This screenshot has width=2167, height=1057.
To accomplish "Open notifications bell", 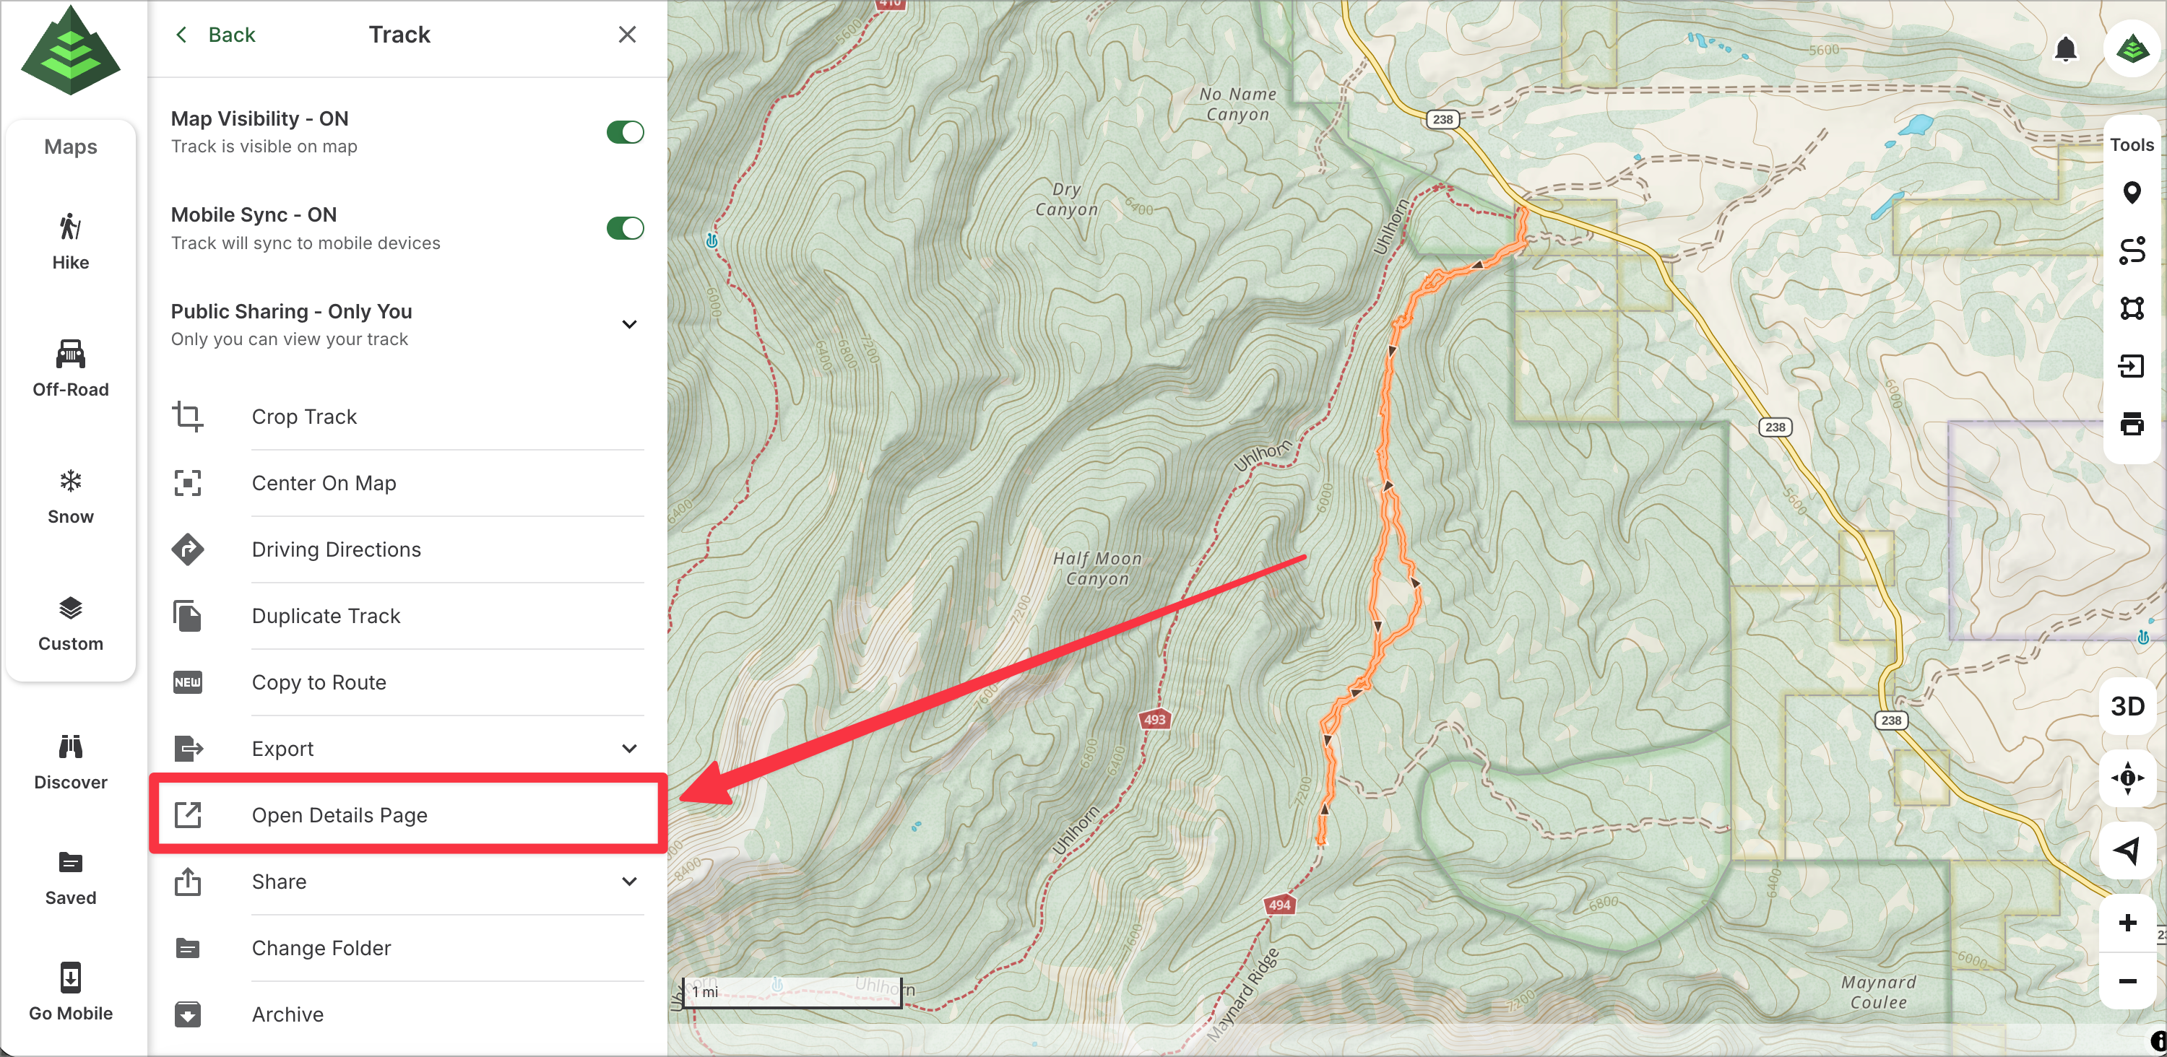I will (x=2065, y=49).
